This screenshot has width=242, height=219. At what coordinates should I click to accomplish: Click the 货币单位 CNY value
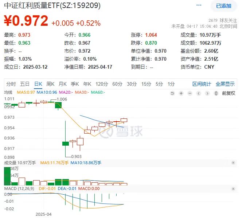209,67
